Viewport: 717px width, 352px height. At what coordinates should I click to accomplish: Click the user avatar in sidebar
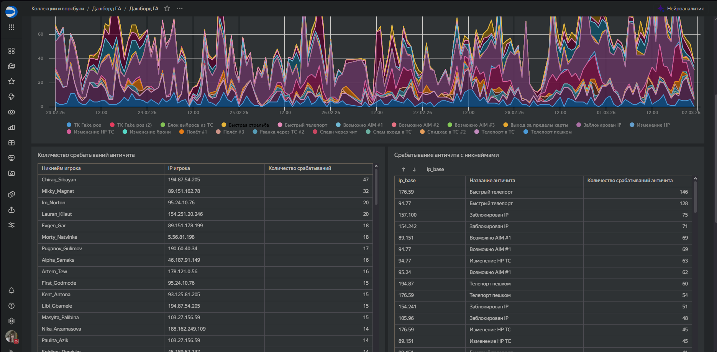11,336
